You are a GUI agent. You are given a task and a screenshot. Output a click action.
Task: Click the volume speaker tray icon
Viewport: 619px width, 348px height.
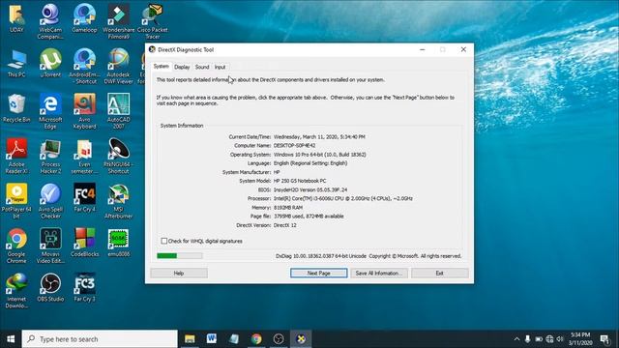[x=560, y=339]
